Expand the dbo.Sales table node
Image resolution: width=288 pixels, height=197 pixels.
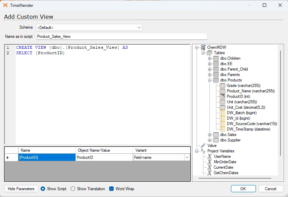point(210,135)
